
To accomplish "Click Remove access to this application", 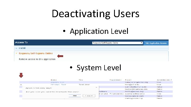I will 37,59.
